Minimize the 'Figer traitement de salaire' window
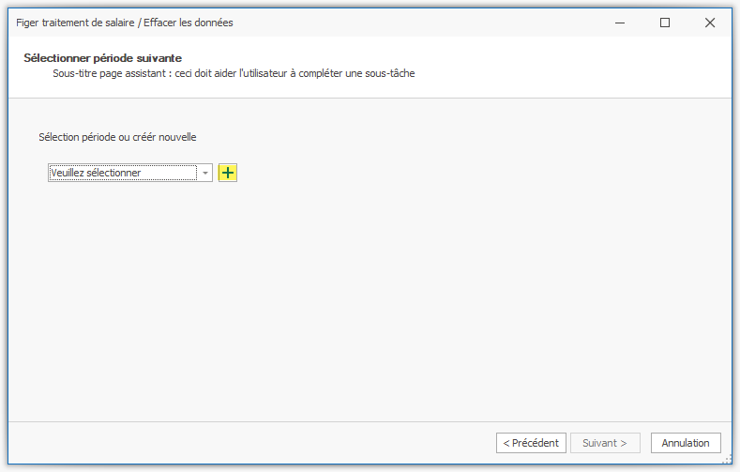The image size is (740, 472). tap(620, 23)
